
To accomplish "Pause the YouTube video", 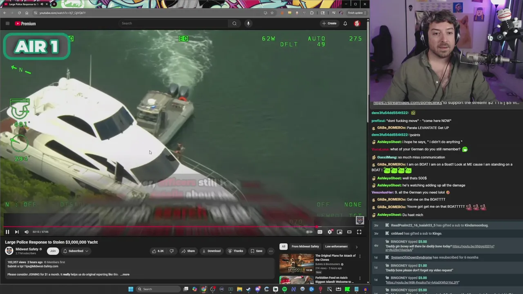I will tap(7, 232).
